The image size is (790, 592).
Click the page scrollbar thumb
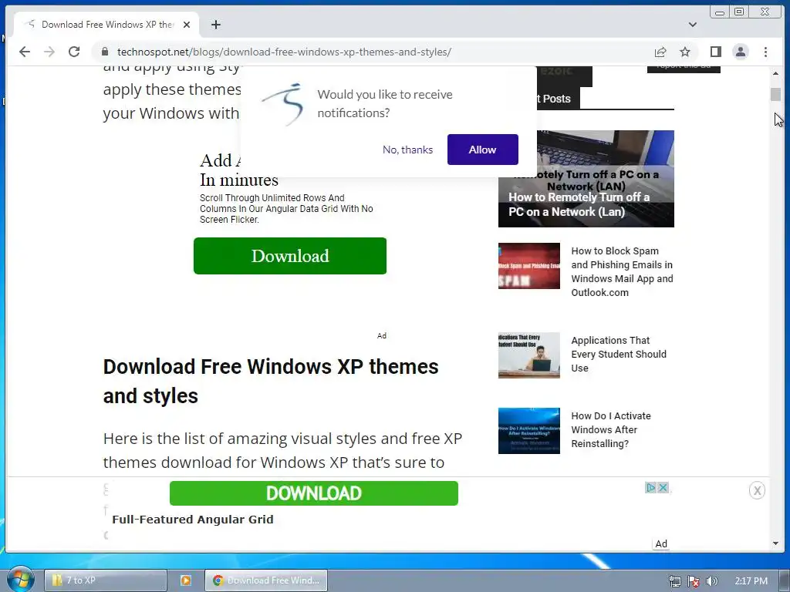(775, 94)
